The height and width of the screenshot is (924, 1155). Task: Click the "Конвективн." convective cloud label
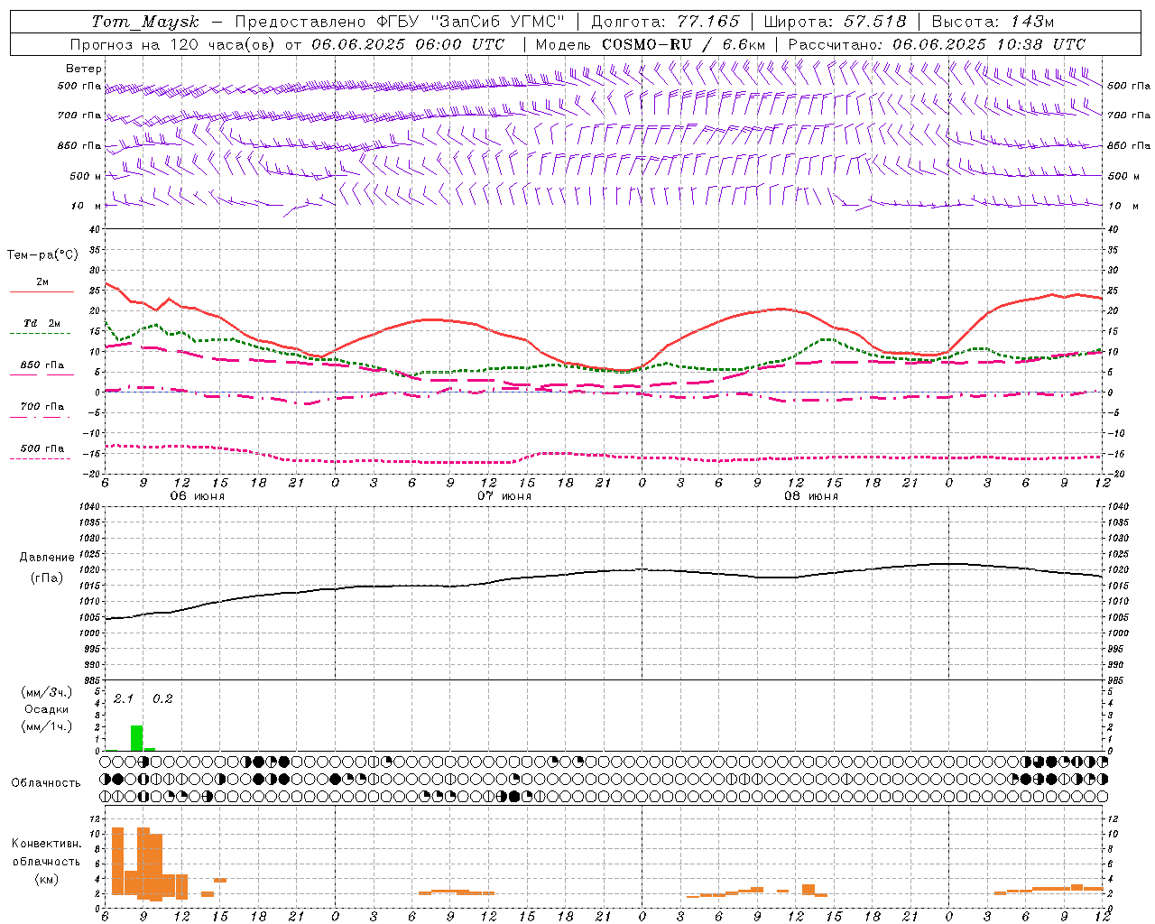click(x=47, y=844)
